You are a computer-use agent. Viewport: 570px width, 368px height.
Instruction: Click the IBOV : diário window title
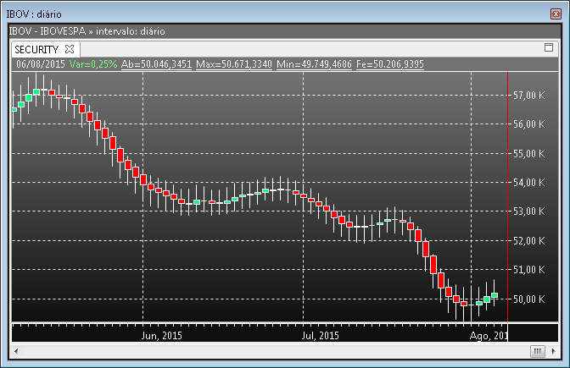click(x=34, y=14)
